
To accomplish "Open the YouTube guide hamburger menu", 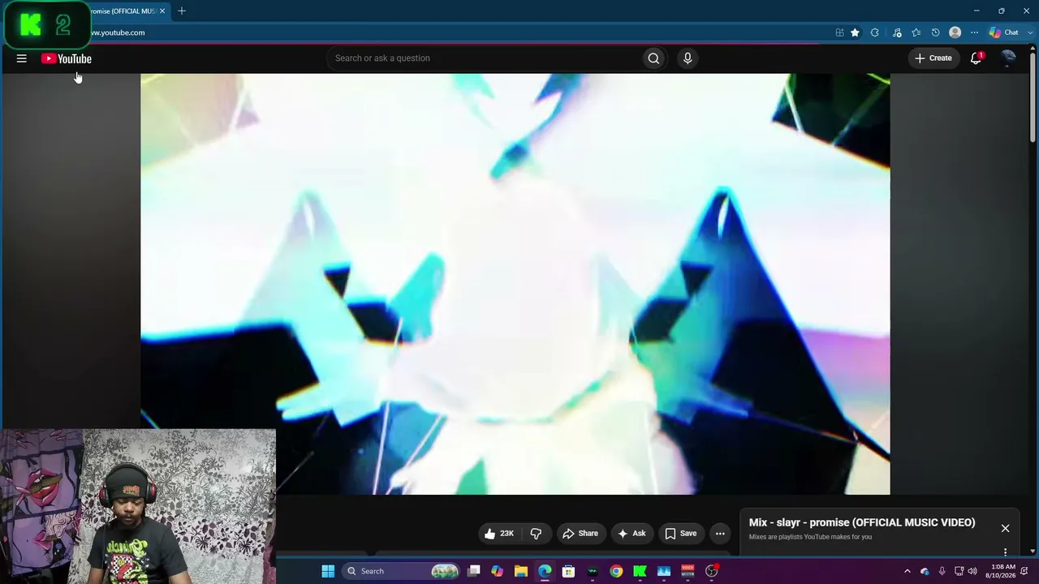I will pos(22,58).
